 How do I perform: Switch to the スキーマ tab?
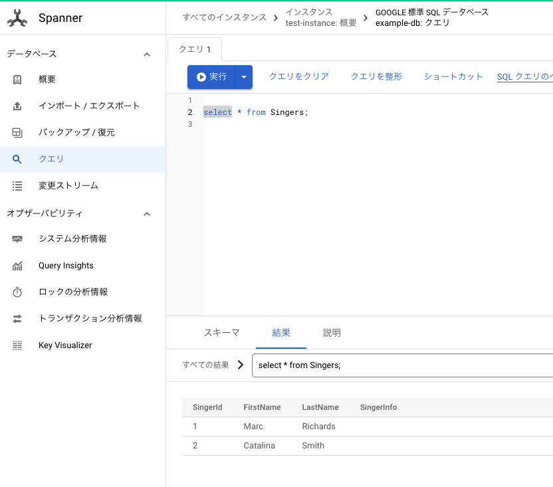click(221, 333)
